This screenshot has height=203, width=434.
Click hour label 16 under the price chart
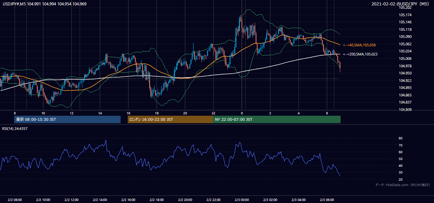pos(128,113)
